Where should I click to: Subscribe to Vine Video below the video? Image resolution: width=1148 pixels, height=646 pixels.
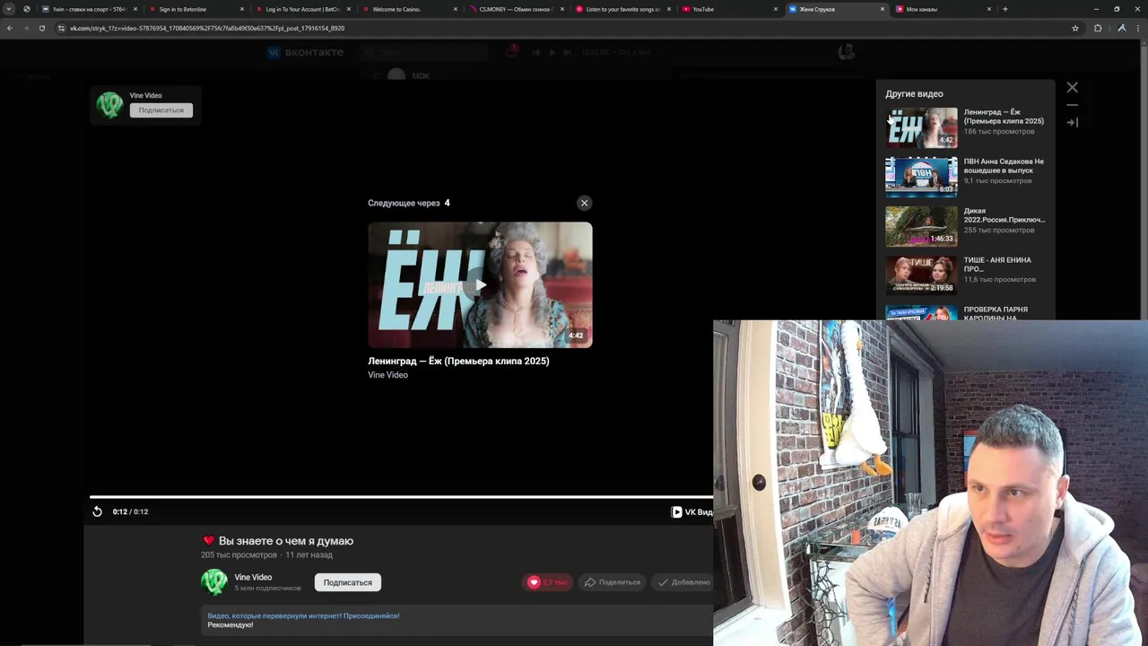click(347, 582)
